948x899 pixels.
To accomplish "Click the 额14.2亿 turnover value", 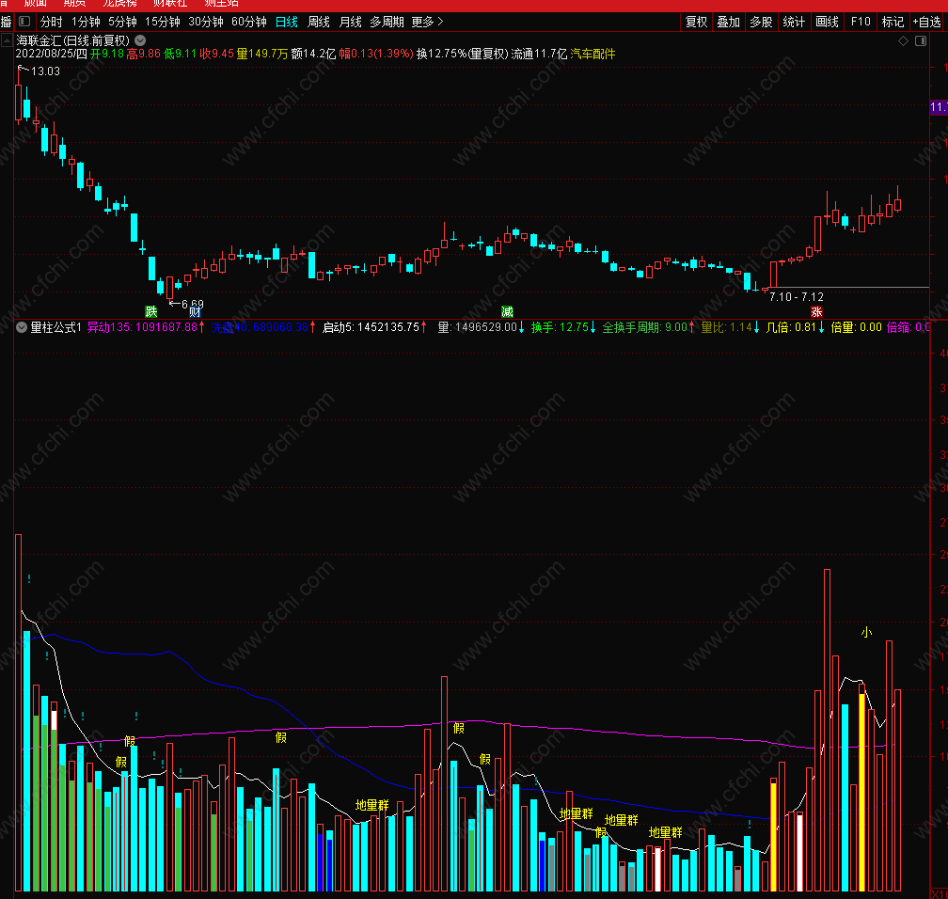I will (313, 54).
